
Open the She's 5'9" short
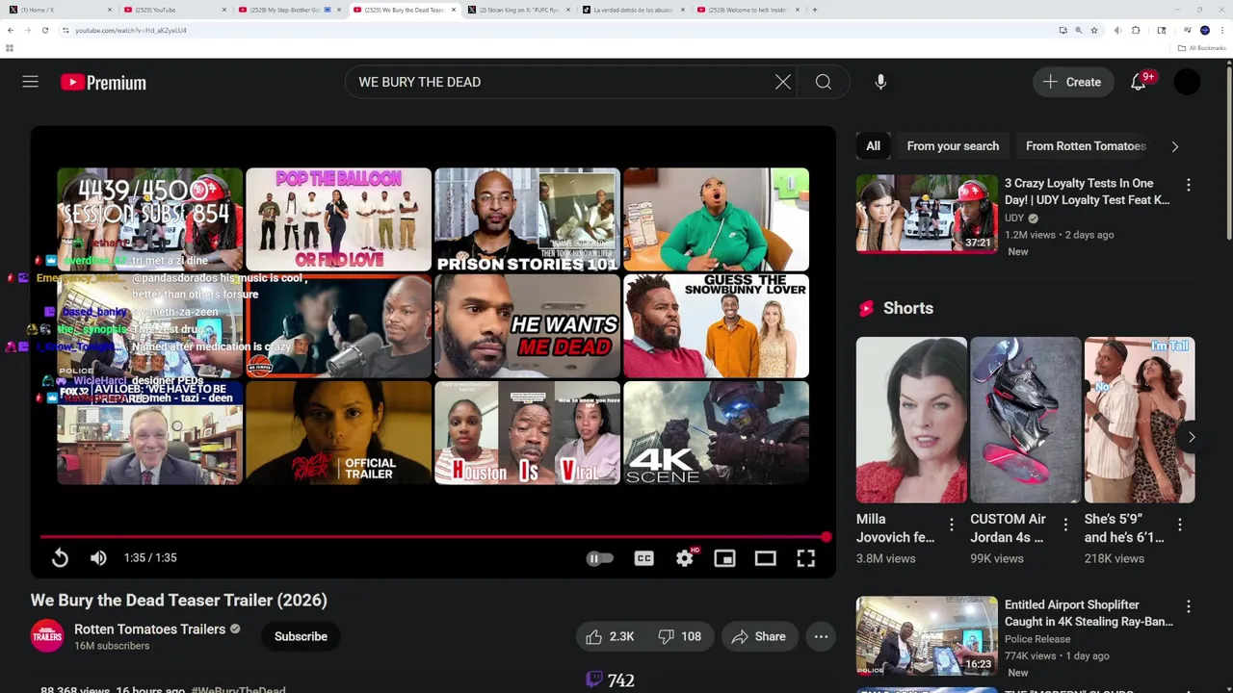1140,420
